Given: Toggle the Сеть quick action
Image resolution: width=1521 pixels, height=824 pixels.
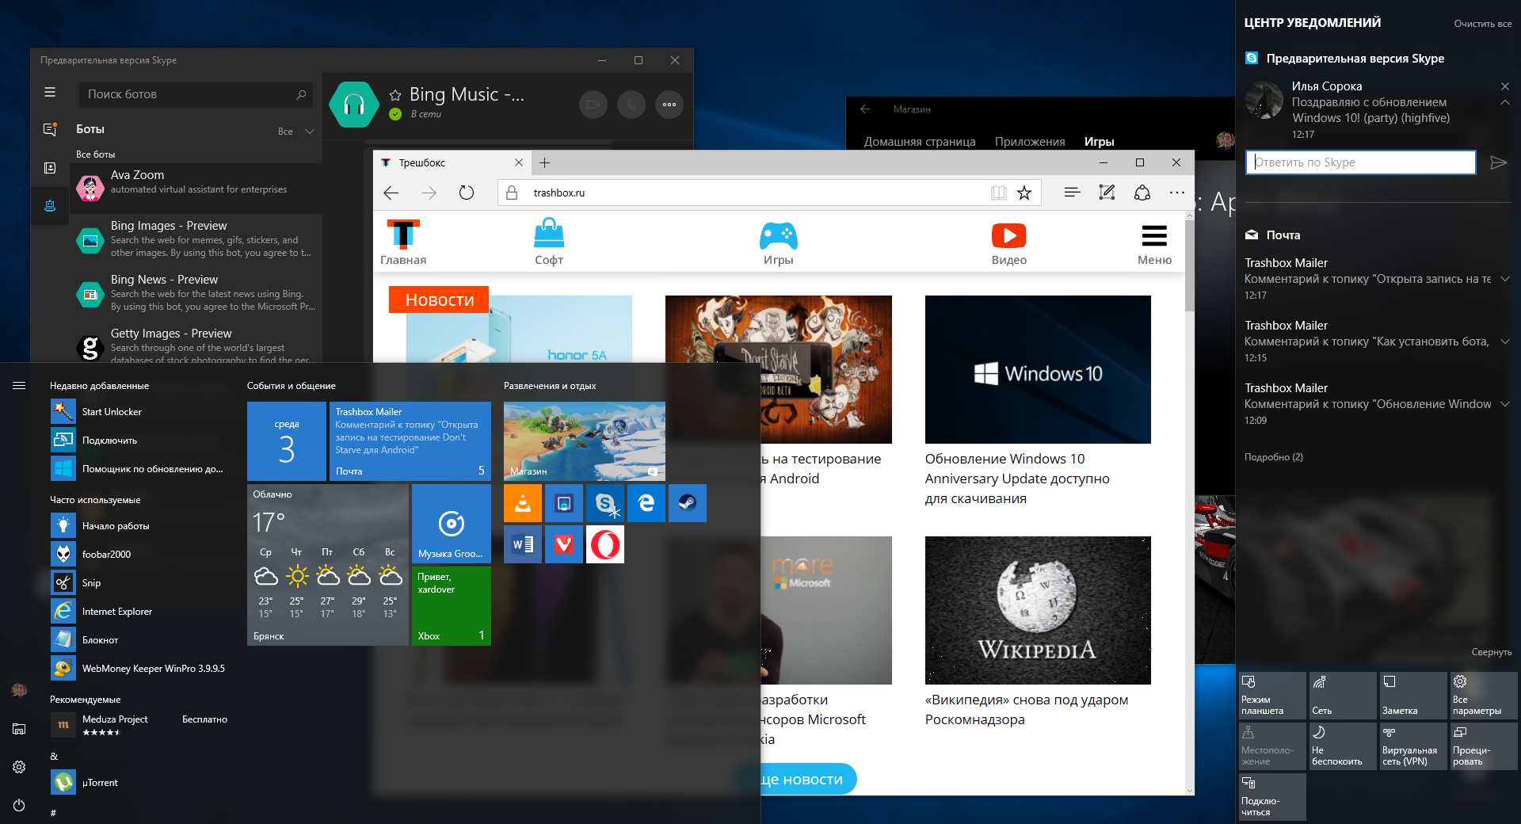Looking at the screenshot, I should pos(1343,696).
